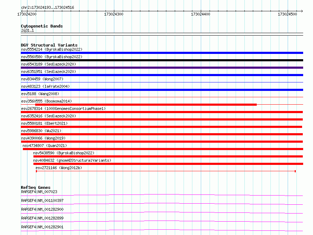Click nsv4084632 (gnomADStructuralVariants) label
This screenshot has height=235, width=313.
[72, 160]
